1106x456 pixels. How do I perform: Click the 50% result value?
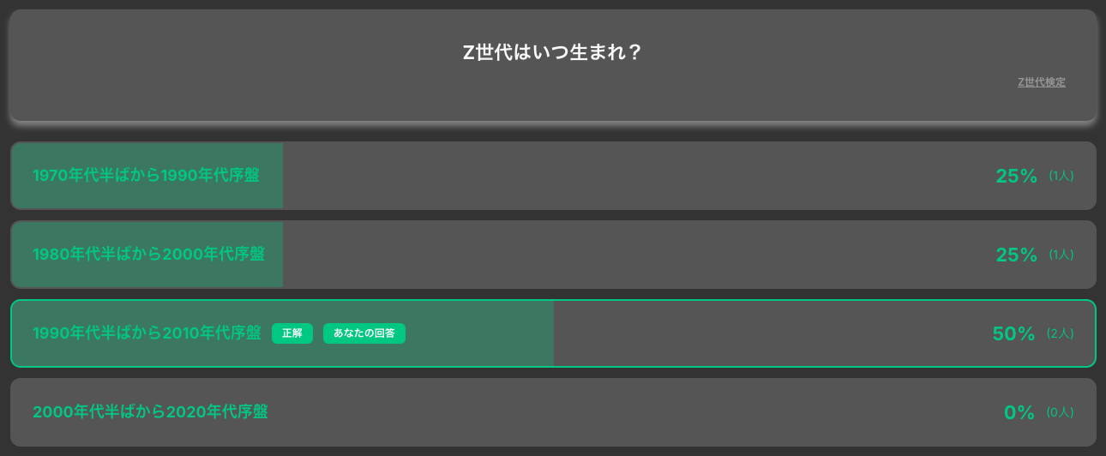tap(1013, 333)
